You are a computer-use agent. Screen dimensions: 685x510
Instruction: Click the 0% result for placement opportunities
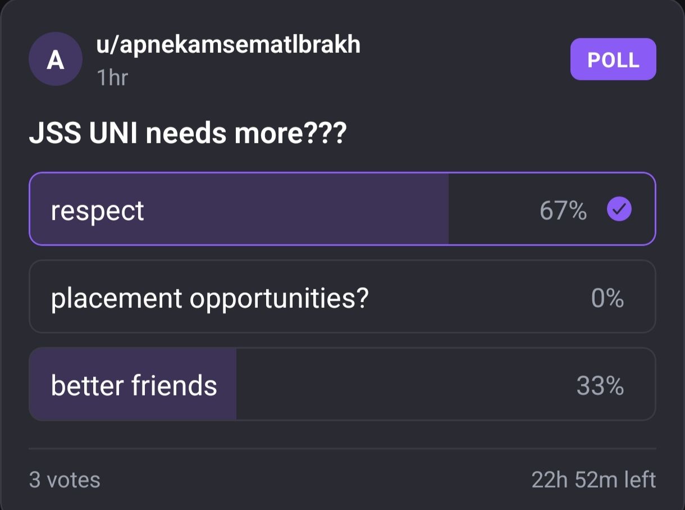(x=608, y=298)
